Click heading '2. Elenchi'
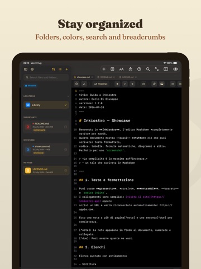 pyautogui.click(x=95, y=247)
